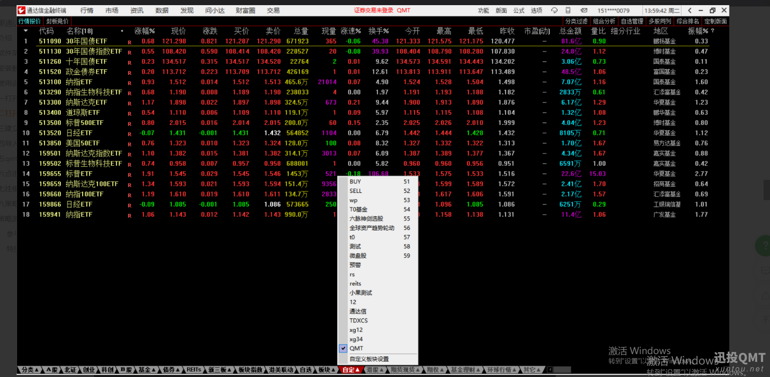Open the online customer service headset icon
Image resolution: width=770 pixels, height=377 pixels.
point(554,10)
